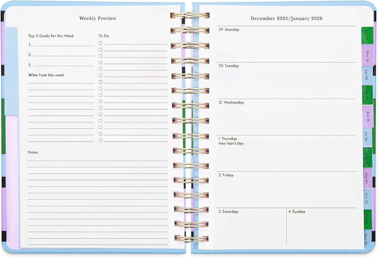379x258 pixels.
Task: Click the goal number 1 line
Action: click(x=63, y=45)
